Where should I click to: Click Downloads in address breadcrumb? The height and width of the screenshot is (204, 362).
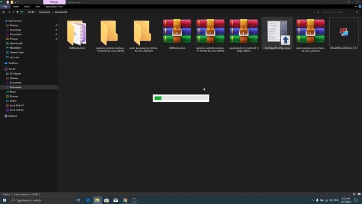45,12
